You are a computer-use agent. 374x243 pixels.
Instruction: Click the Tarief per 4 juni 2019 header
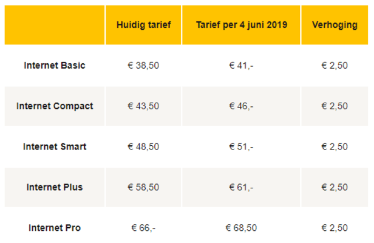[242, 25]
